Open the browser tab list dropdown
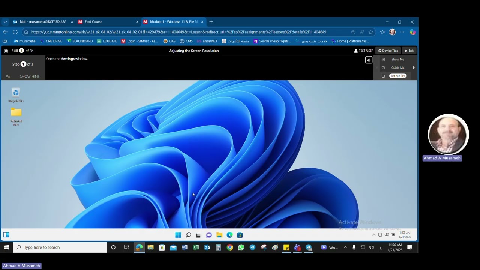Image resolution: width=480 pixels, height=270 pixels. (5, 22)
